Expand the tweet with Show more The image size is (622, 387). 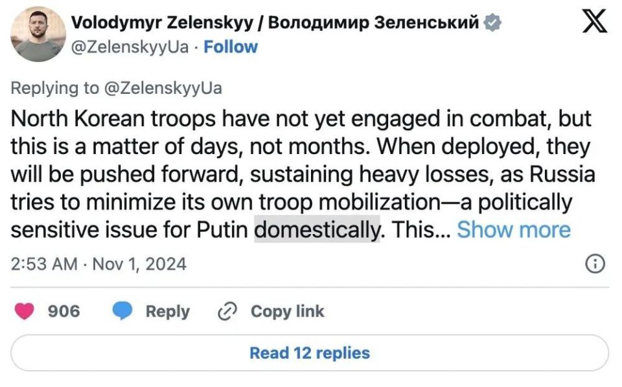click(x=514, y=230)
